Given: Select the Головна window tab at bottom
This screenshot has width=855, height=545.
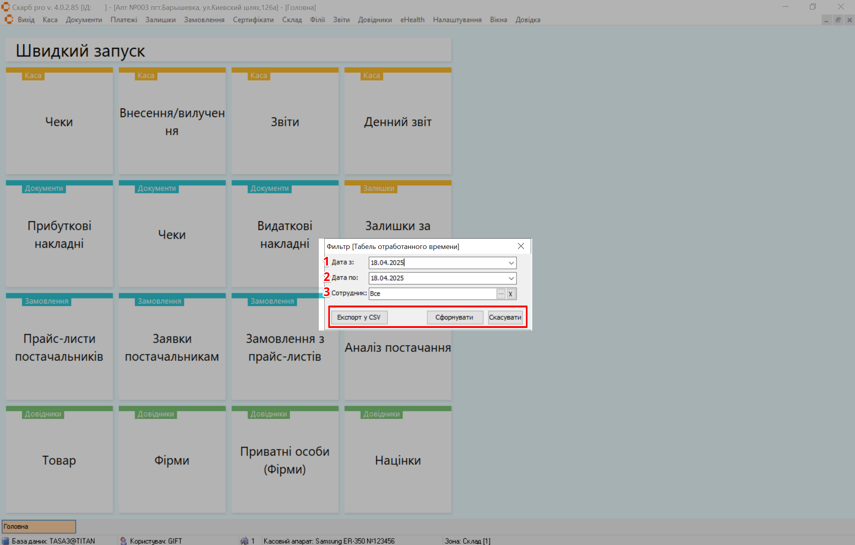Looking at the screenshot, I should [39, 526].
